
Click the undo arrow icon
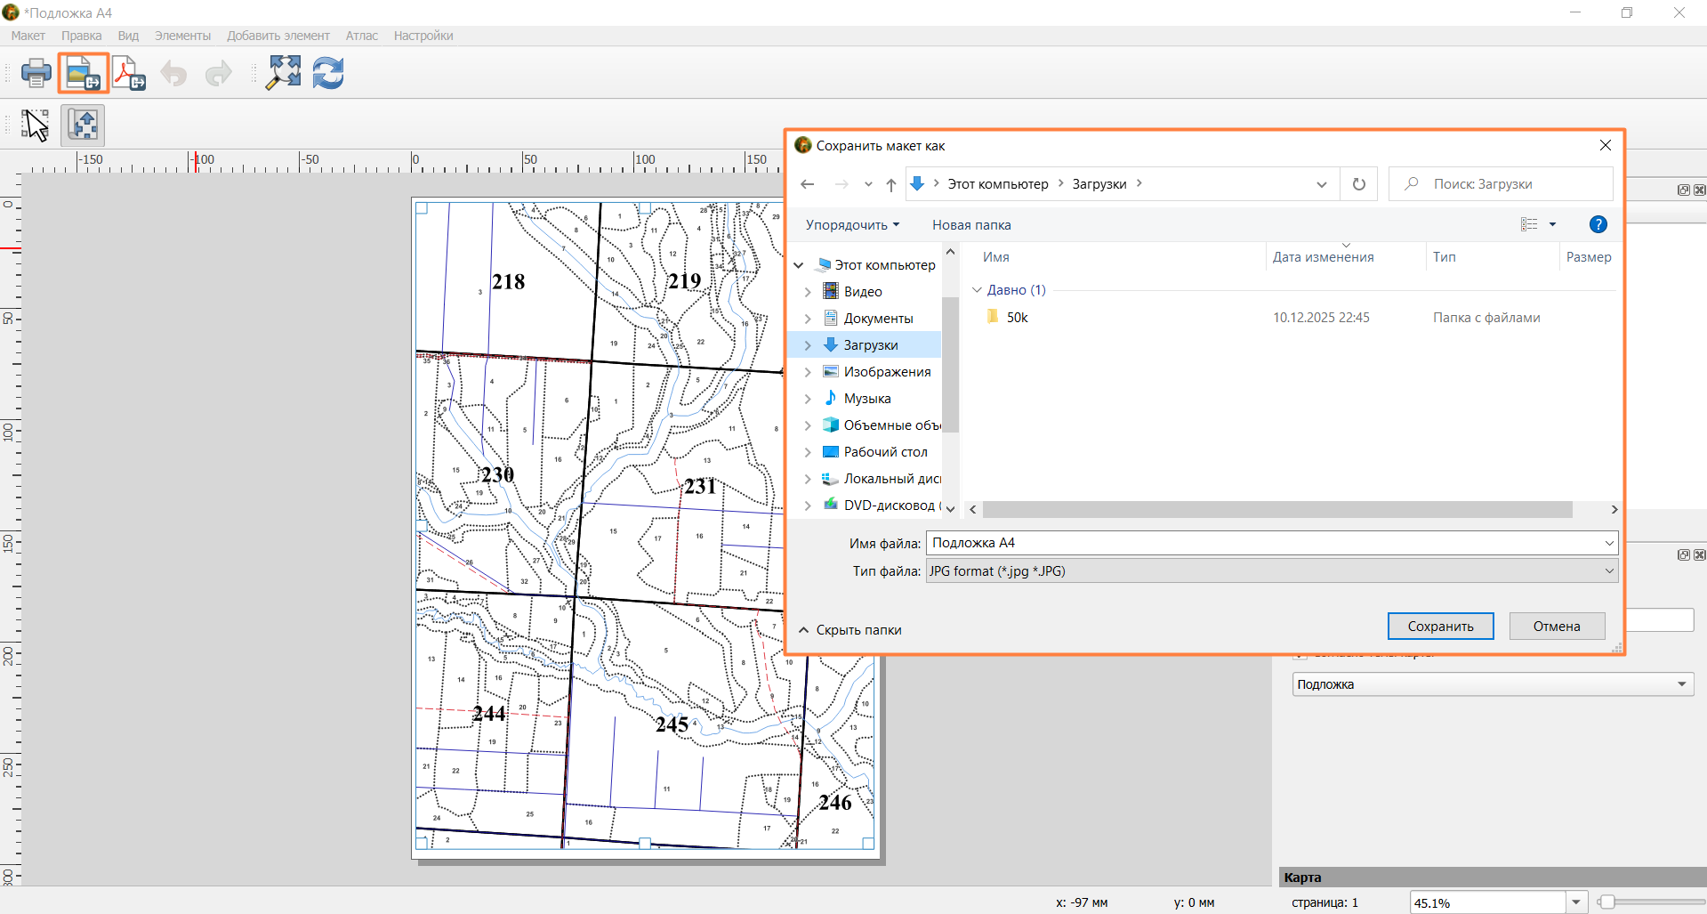click(x=174, y=73)
